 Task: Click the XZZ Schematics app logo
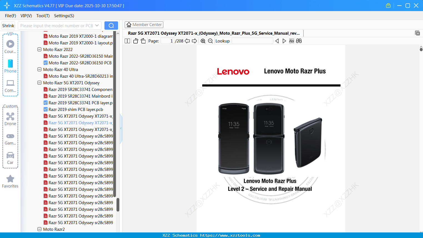tap(7, 6)
